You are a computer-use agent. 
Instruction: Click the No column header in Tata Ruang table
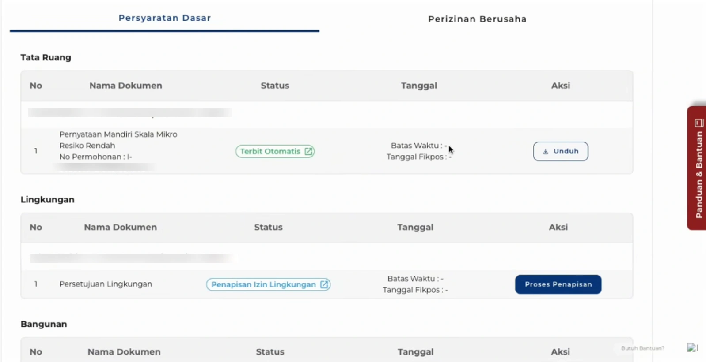tap(36, 86)
